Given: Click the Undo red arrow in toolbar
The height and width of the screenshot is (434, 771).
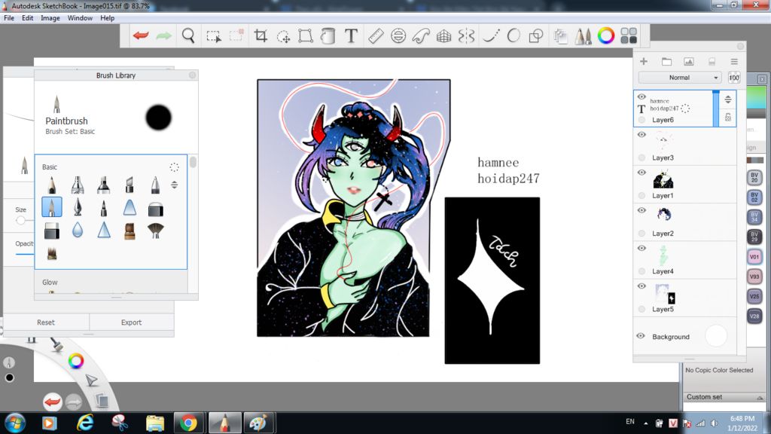Looking at the screenshot, I should 141,35.
